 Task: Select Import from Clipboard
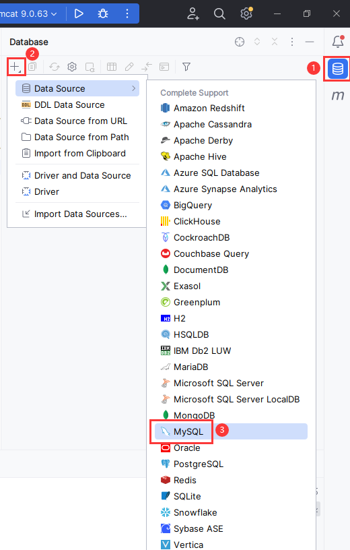77,153
